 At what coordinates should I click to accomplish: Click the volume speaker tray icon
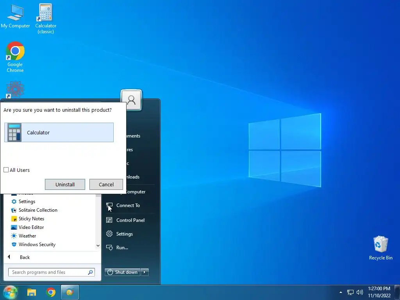360,292
